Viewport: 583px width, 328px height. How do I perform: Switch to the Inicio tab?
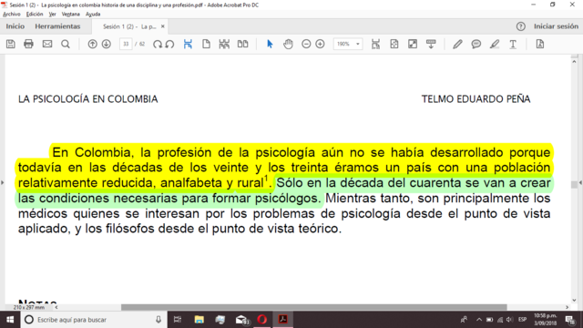(15, 26)
